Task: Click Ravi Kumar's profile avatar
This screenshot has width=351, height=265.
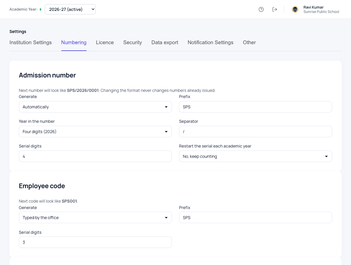Action: click(x=295, y=9)
